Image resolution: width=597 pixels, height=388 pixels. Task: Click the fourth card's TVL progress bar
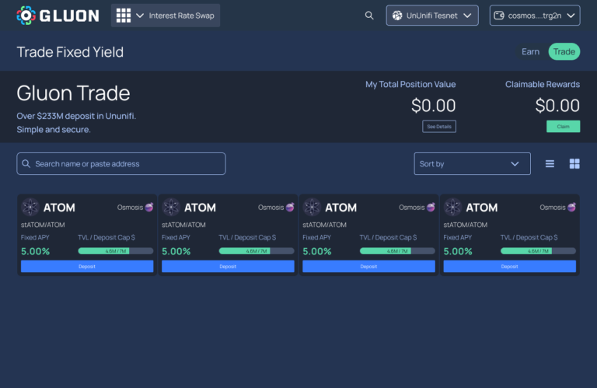click(539, 251)
